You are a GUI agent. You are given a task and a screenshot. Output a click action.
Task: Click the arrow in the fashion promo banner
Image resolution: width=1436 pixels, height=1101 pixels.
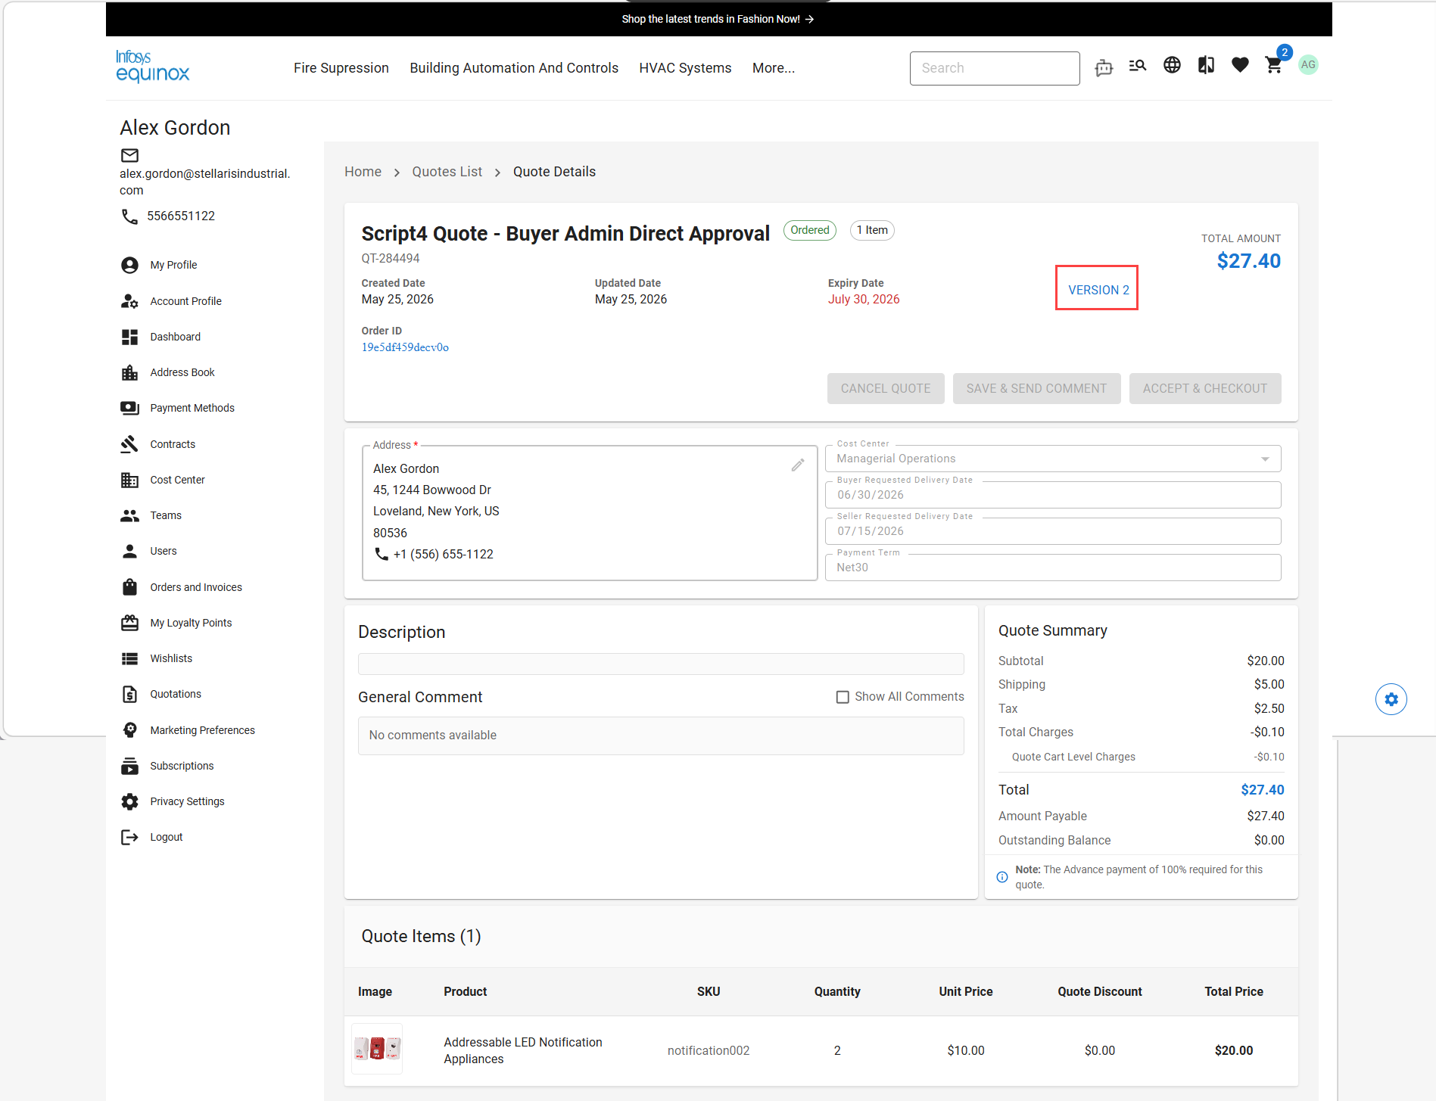point(809,19)
